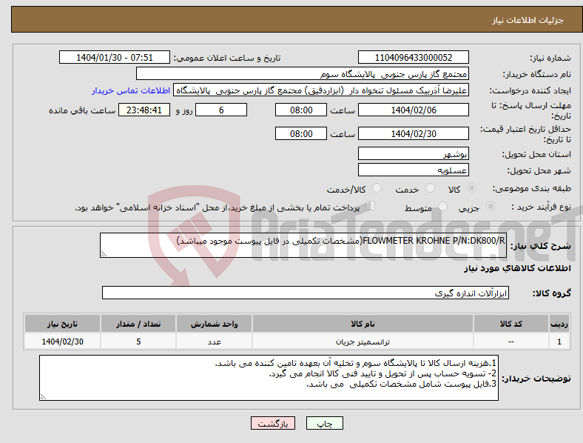
Task: Click the buyer notes textarea
Action: click(269, 378)
